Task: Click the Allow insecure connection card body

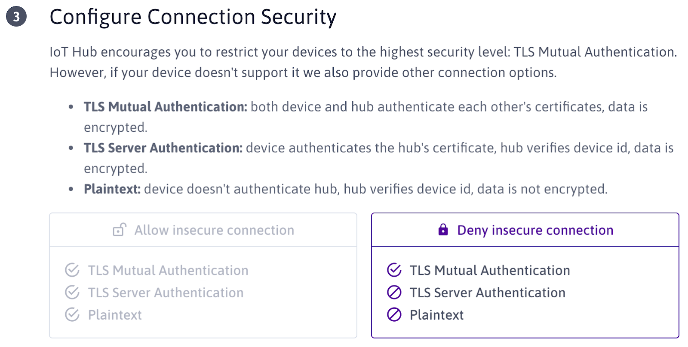Action: (203, 292)
